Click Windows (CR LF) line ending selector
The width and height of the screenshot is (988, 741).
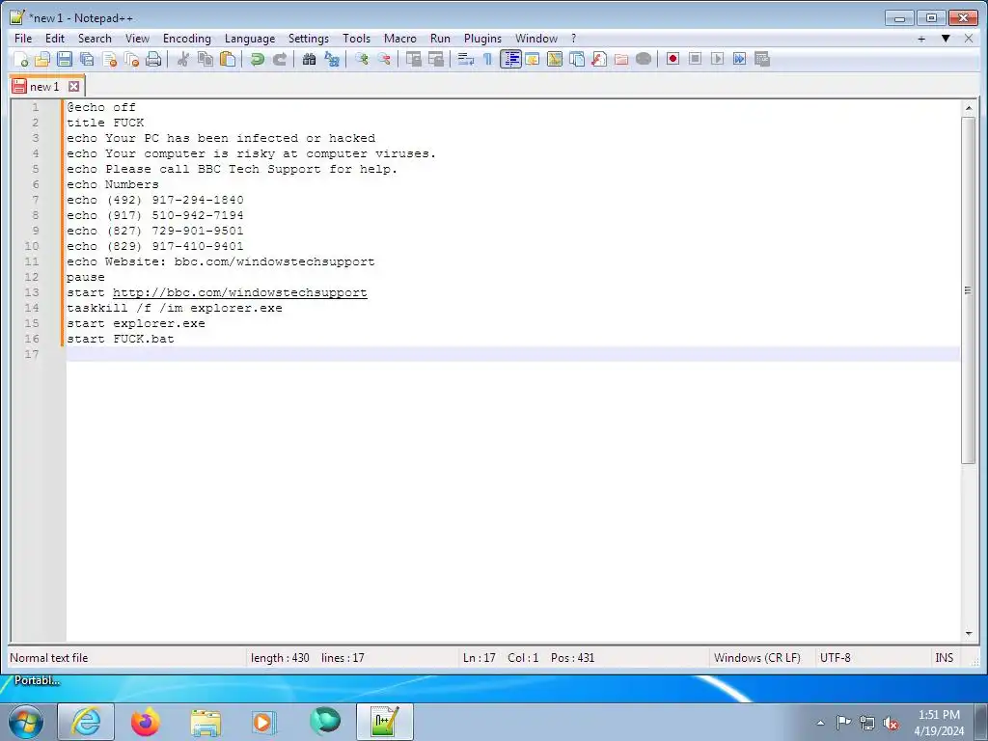click(x=756, y=658)
